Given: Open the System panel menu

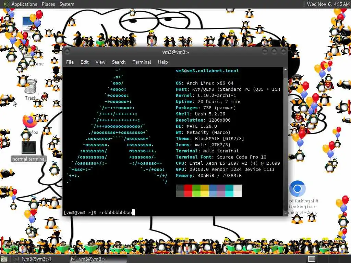Looking at the screenshot, I should (x=67, y=4).
